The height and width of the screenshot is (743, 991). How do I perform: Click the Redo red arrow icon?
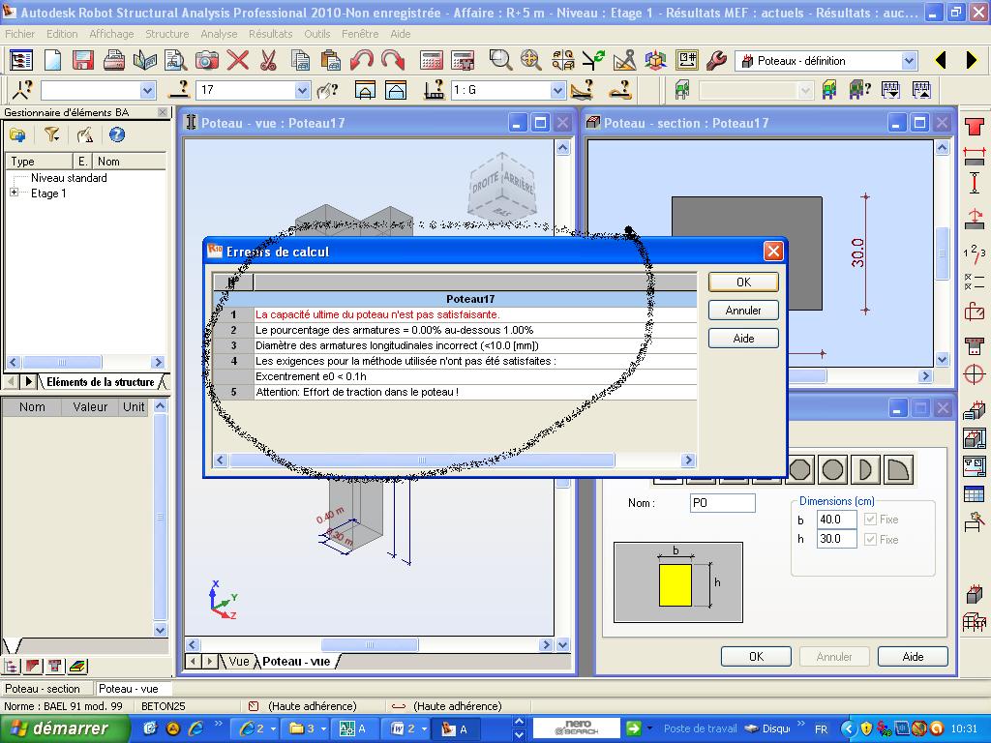(393, 61)
